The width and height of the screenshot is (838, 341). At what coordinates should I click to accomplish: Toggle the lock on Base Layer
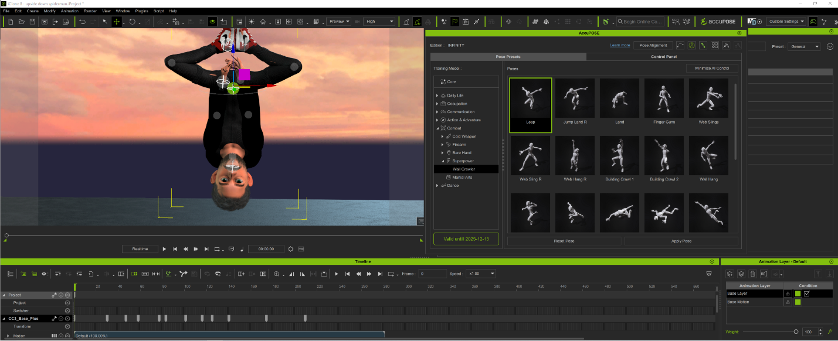tap(788, 294)
